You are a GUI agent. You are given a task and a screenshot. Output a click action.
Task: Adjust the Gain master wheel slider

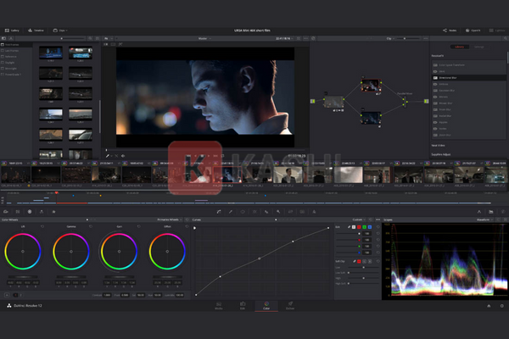119,277
